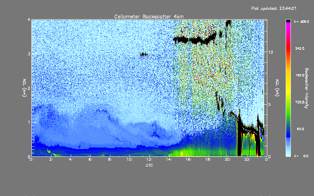
Task: Click the "AGL (kft)" axis label
Action: click(x=277, y=88)
